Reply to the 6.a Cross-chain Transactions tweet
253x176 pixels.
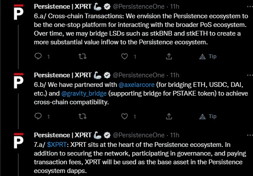pyautogui.click(x=38, y=56)
